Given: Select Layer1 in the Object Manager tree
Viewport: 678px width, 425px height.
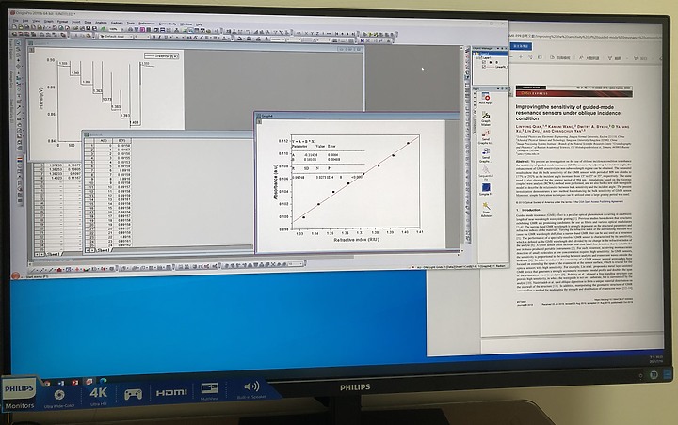Looking at the screenshot, I should [x=487, y=58].
